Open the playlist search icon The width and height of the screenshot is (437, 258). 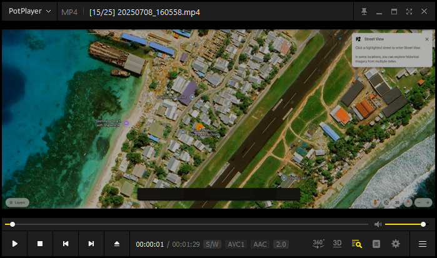click(357, 244)
